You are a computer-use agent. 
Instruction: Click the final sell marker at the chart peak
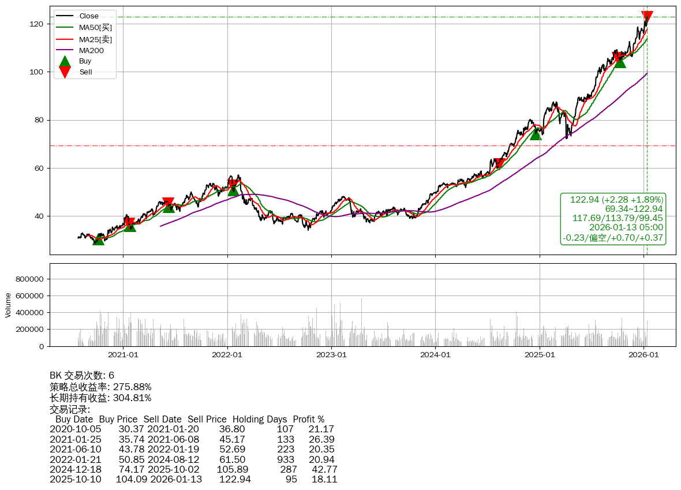[x=647, y=17]
